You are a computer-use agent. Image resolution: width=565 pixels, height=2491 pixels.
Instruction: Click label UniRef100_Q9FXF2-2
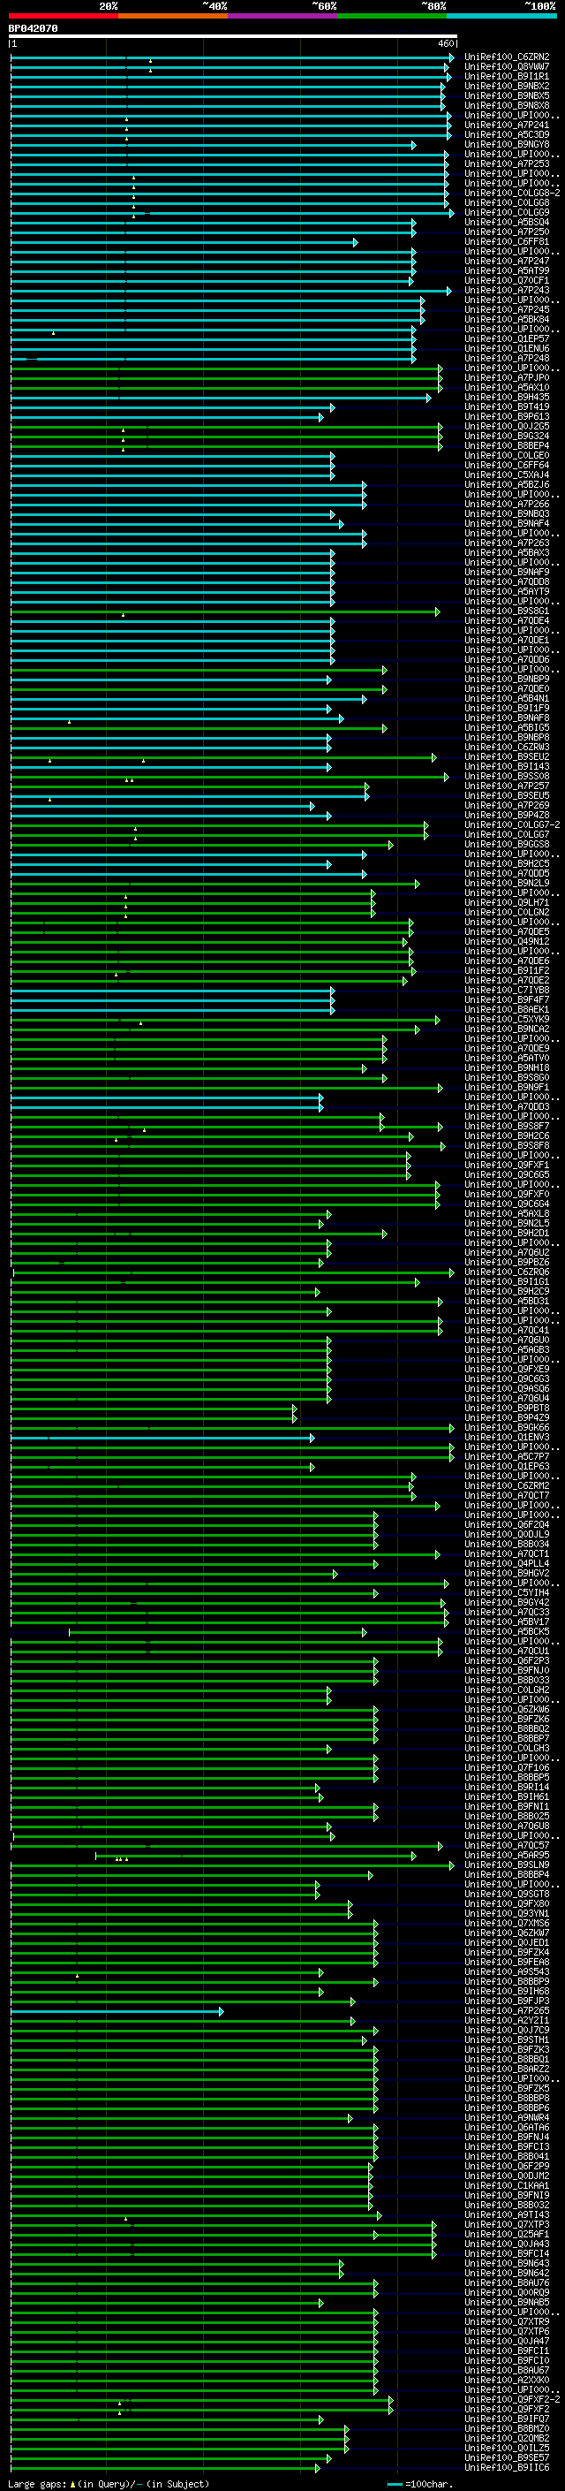512,2400
